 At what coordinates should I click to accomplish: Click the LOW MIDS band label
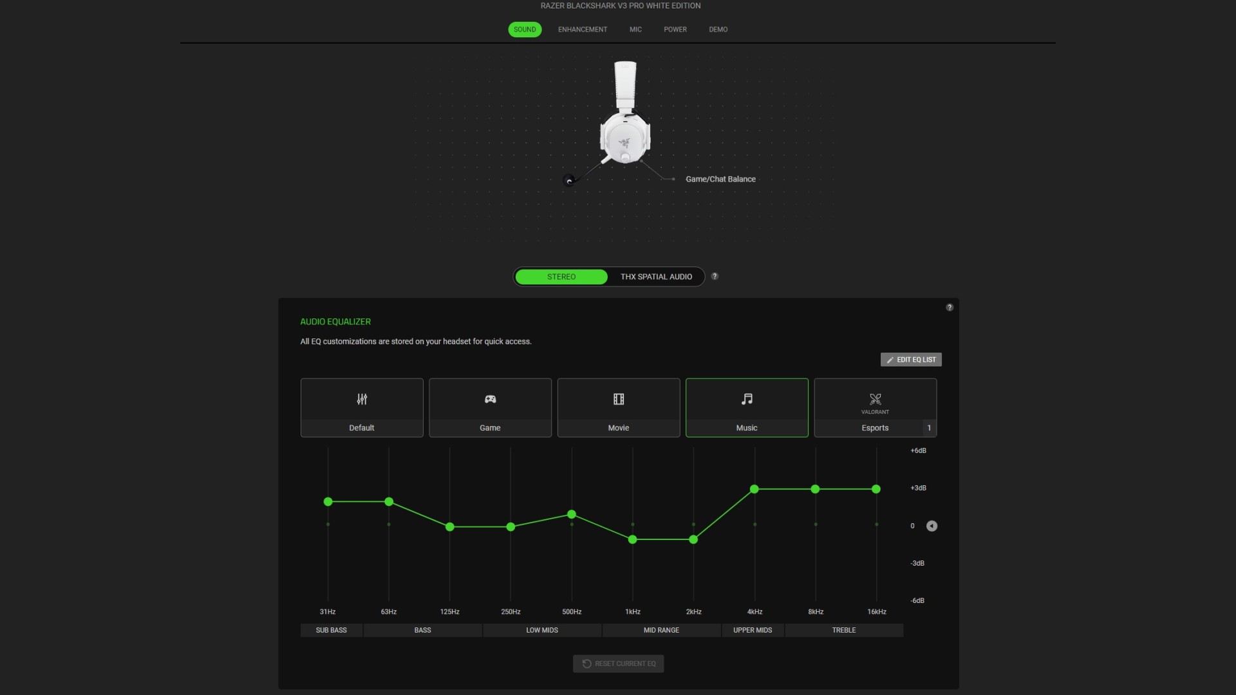(542, 630)
